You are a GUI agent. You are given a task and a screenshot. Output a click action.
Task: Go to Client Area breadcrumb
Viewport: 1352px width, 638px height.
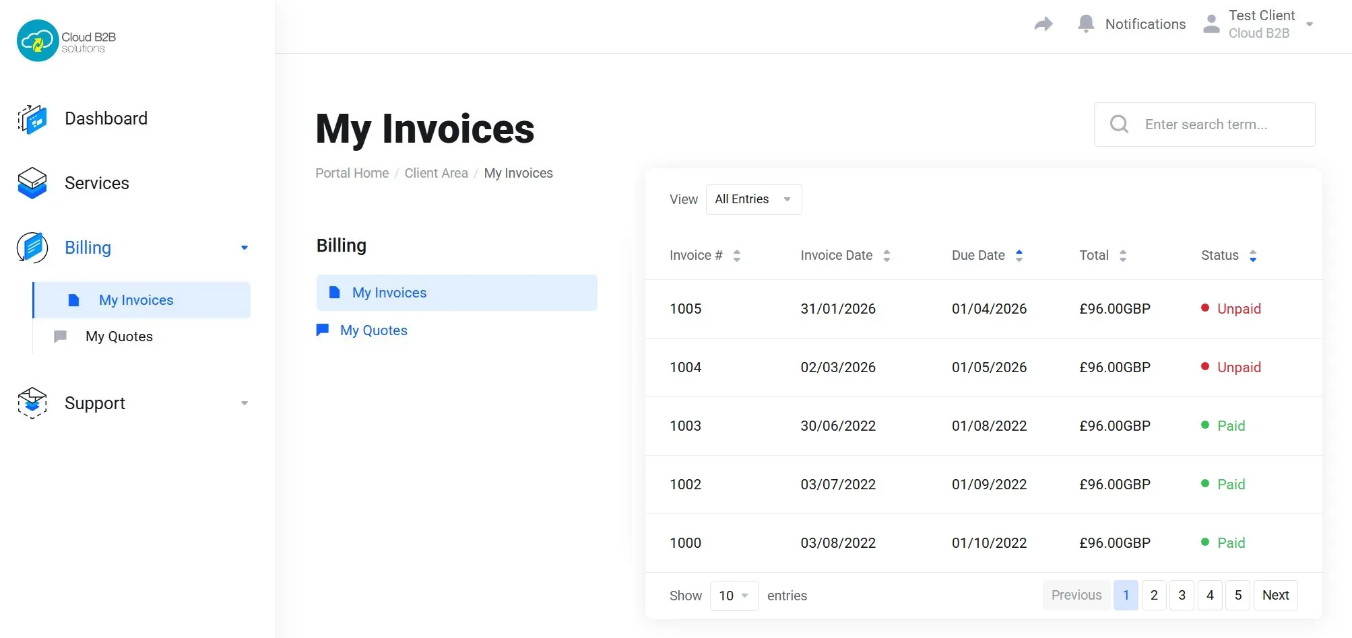[x=437, y=173]
